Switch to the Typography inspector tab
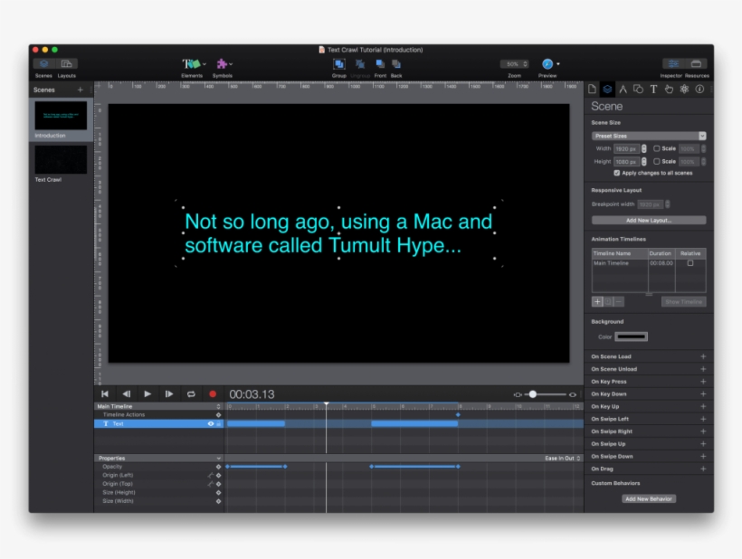This screenshot has width=742, height=559. (653, 89)
